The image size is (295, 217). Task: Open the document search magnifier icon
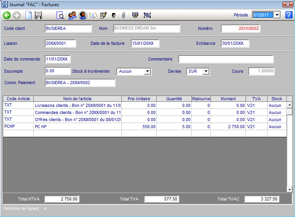60,15
